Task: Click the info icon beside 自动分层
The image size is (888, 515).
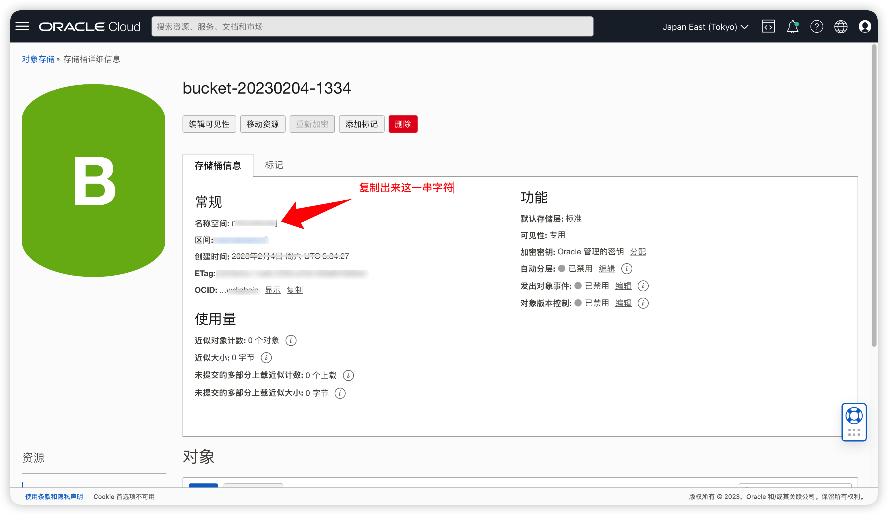Action: pos(627,269)
